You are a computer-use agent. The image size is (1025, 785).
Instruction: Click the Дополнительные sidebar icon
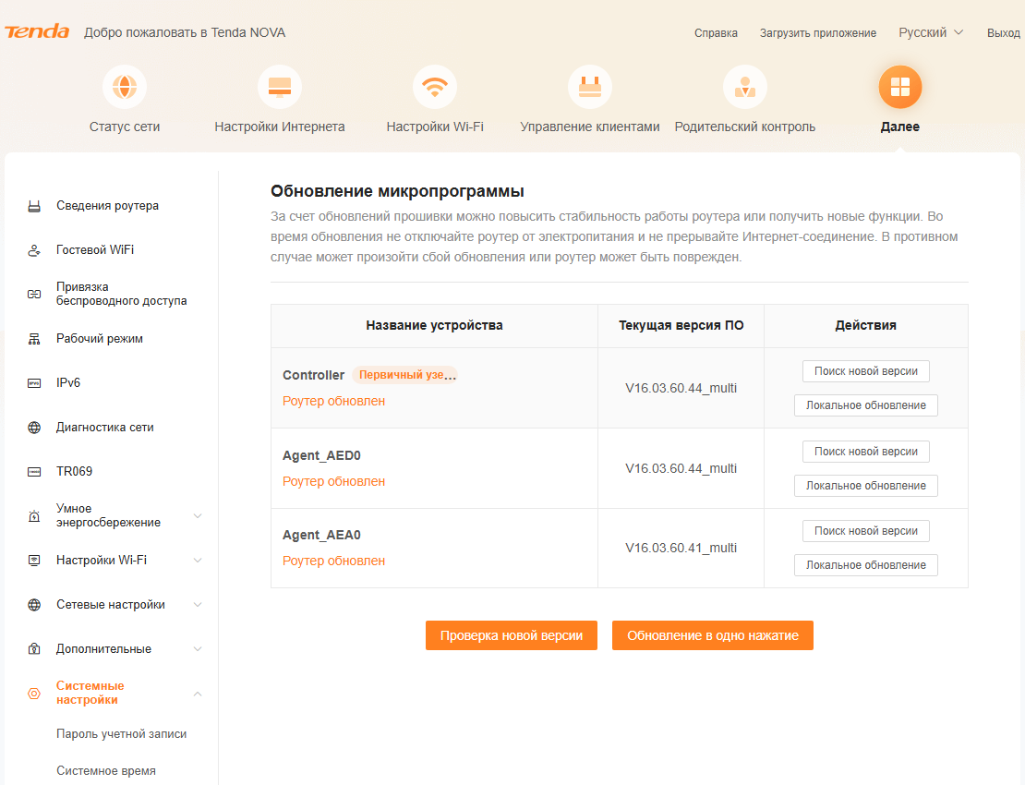34,649
